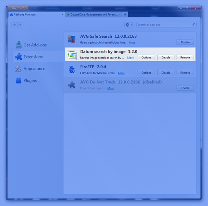Viewport: 208px width, 206px height.
Task: Click the Appearance palette icon
Action: click(18, 69)
